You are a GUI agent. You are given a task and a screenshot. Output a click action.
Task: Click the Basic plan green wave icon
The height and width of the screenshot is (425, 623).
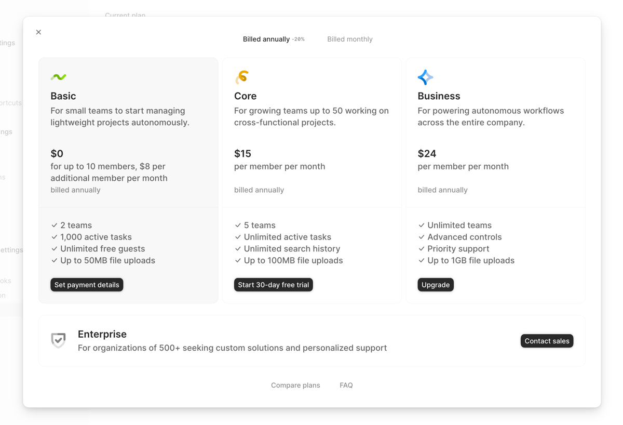click(59, 76)
